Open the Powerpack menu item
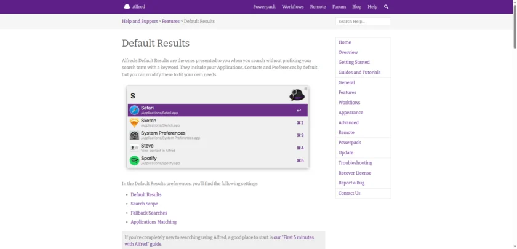Viewport: 517px width, 249px height. point(264,7)
